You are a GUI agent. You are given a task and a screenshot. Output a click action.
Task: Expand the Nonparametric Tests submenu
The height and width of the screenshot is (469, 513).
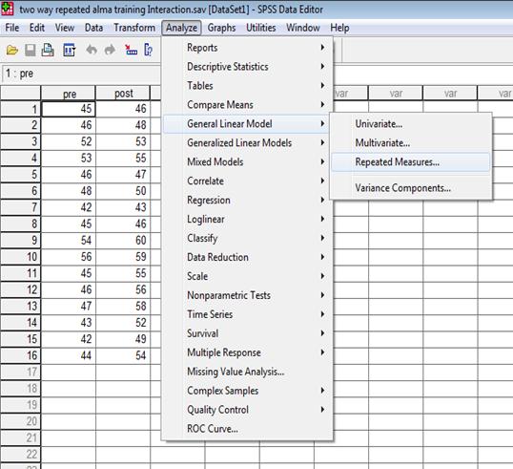click(248, 295)
